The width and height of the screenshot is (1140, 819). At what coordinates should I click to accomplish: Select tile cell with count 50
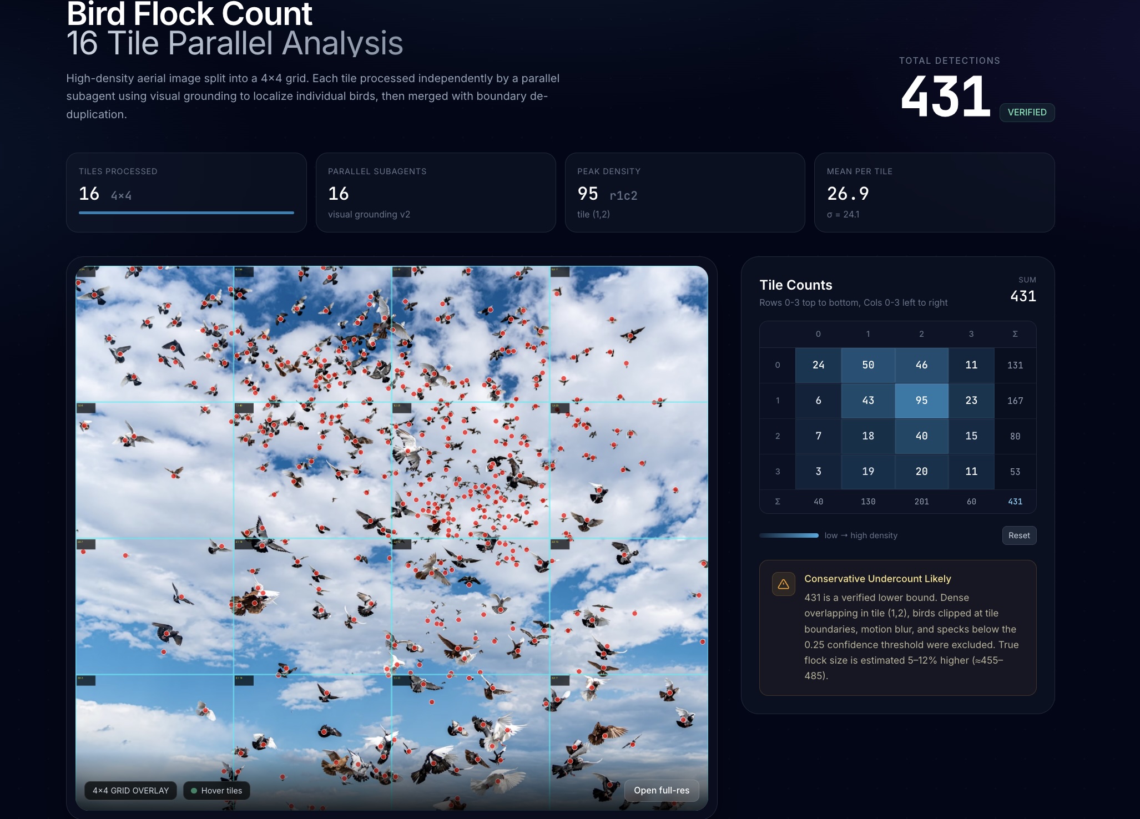[x=868, y=365]
